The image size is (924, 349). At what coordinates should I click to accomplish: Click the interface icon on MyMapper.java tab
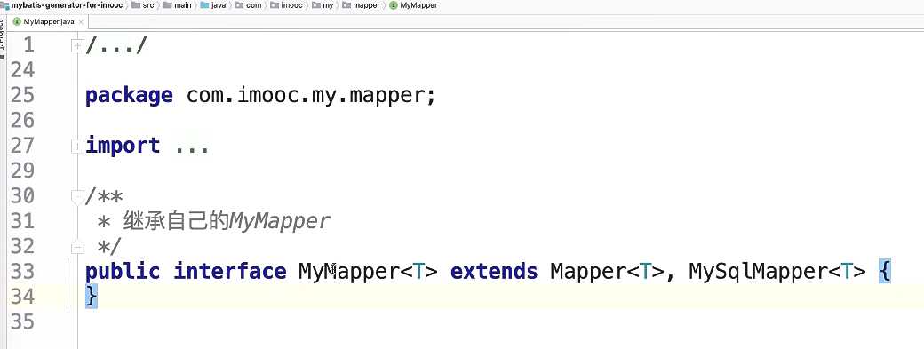click(x=18, y=22)
